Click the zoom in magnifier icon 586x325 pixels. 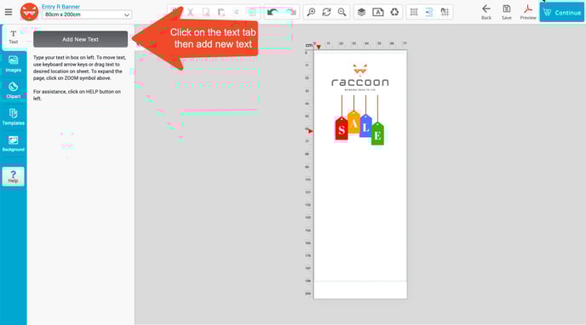pyautogui.click(x=311, y=12)
